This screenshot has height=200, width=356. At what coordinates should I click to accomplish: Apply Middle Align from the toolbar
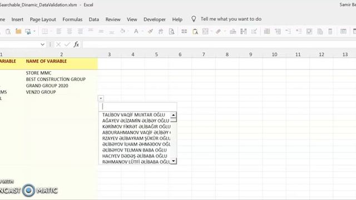pyautogui.click(x=101, y=31)
